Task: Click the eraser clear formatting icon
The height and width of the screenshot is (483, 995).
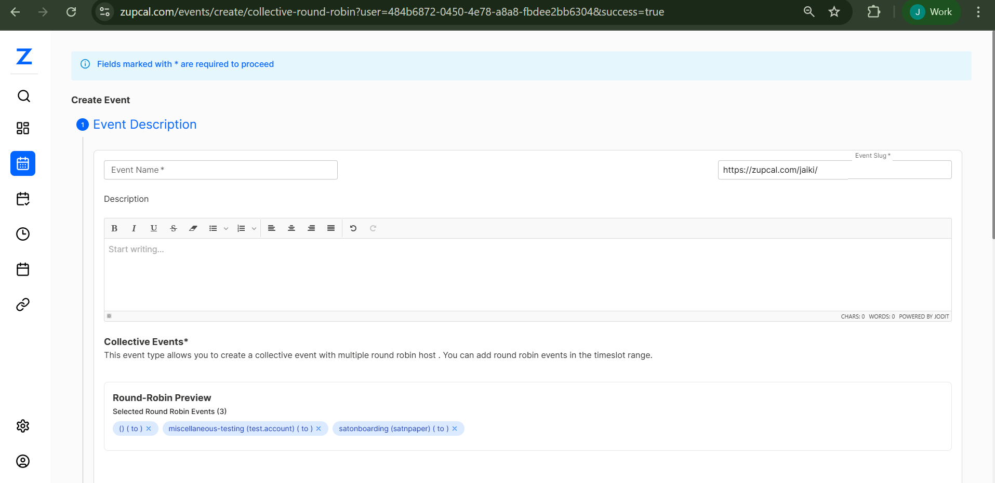Action: 193,228
